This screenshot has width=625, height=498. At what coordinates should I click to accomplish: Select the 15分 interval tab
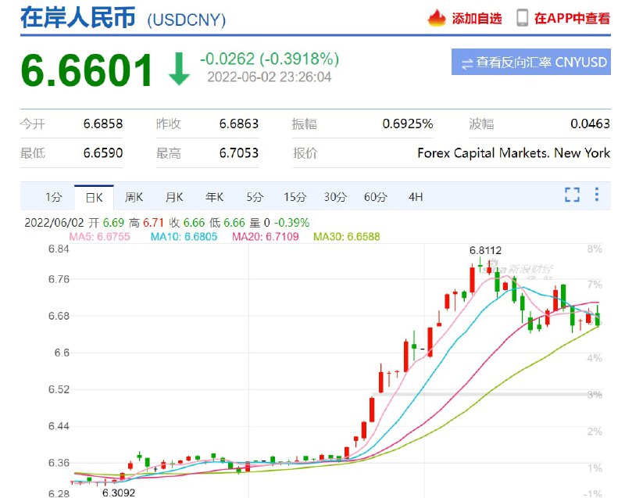point(295,197)
